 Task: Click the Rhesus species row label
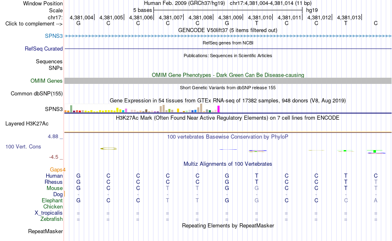[x=54, y=182]
